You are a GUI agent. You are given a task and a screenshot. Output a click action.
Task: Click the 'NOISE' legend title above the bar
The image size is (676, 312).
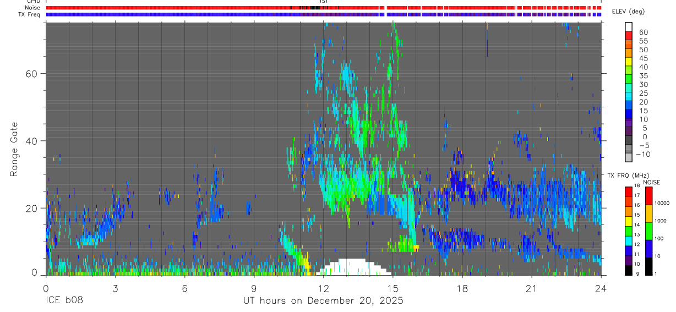[x=652, y=183]
